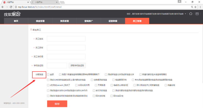Open a new browser tab
This screenshot has height=108, width=203.
(x=62, y=2)
